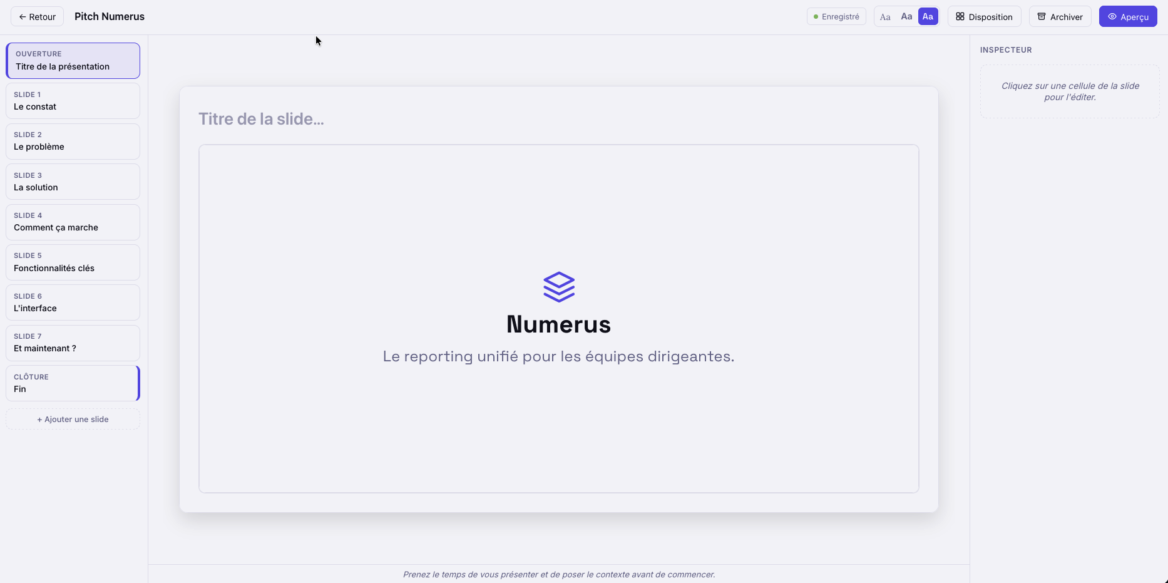Viewport: 1168px width, 583px height.
Task: Click the Titre de la slide placeholder text
Action: [x=262, y=118]
